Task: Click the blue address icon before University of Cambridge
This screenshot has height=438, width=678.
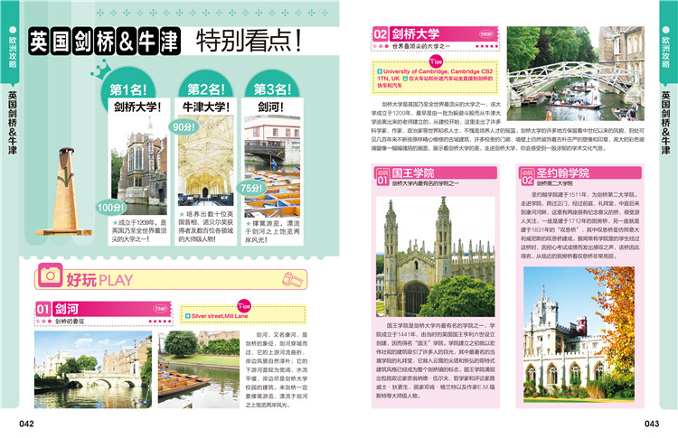Action: click(x=380, y=71)
